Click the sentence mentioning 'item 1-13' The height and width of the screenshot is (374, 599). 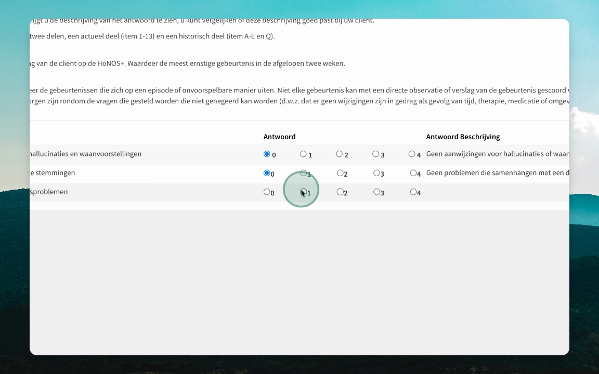152,36
